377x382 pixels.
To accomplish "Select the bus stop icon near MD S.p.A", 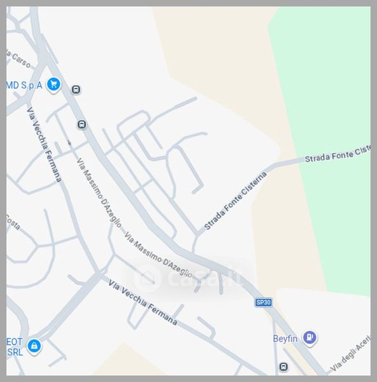I will tap(76, 89).
